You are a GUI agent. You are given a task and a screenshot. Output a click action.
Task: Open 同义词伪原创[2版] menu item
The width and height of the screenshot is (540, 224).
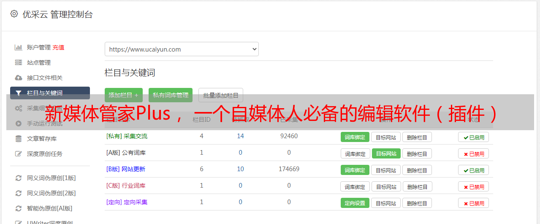[x=52, y=193]
